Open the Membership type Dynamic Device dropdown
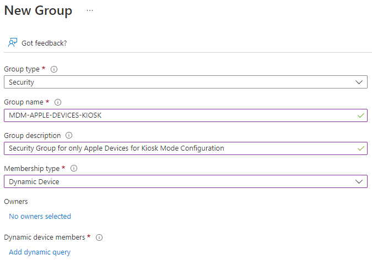This screenshot has width=372, height=260. click(x=186, y=181)
